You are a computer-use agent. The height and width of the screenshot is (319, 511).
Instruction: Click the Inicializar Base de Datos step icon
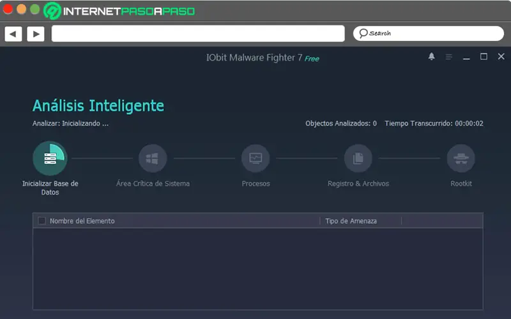point(50,158)
